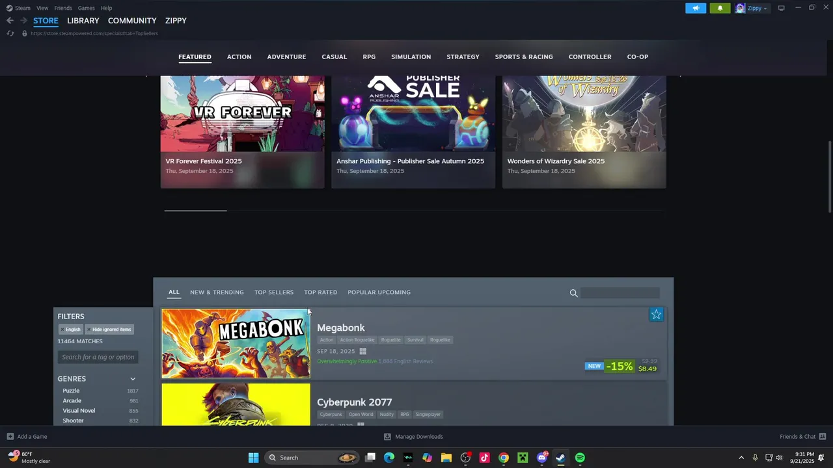
Task: Open Anshar Publishing sale banner
Action: [413, 132]
